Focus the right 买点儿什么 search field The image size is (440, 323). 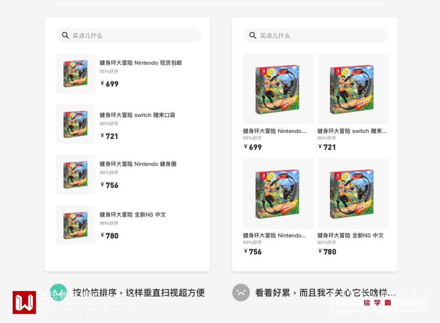(316, 35)
